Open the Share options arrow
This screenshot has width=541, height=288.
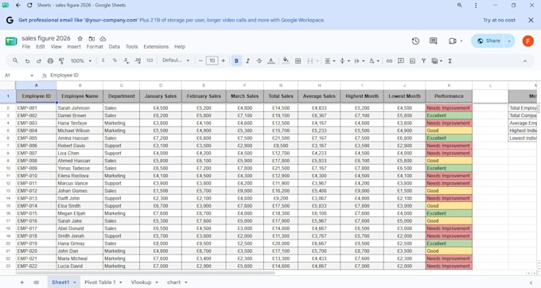pyautogui.click(x=510, y=41)
